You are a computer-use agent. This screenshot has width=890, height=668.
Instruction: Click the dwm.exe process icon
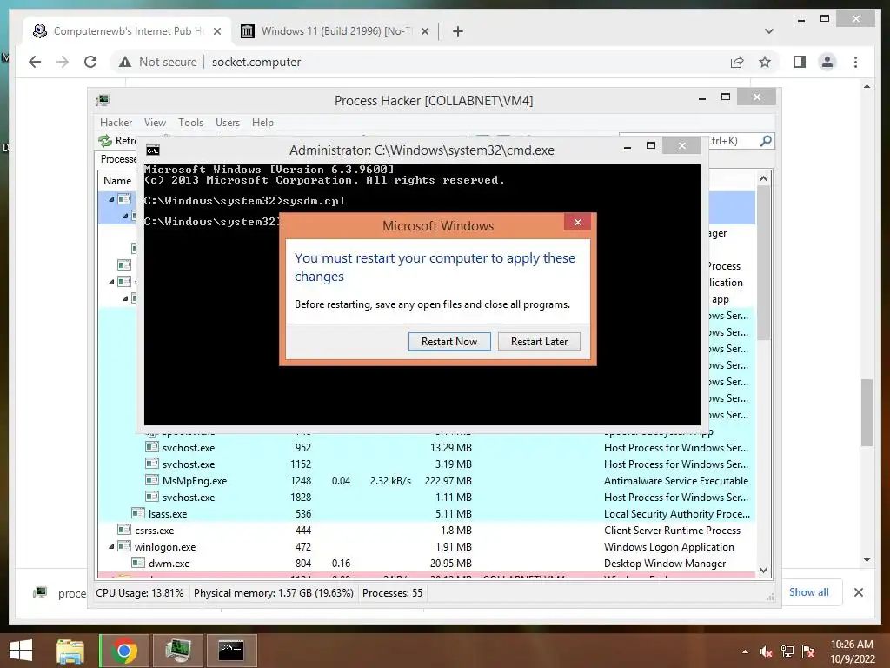tap(138, 563)
